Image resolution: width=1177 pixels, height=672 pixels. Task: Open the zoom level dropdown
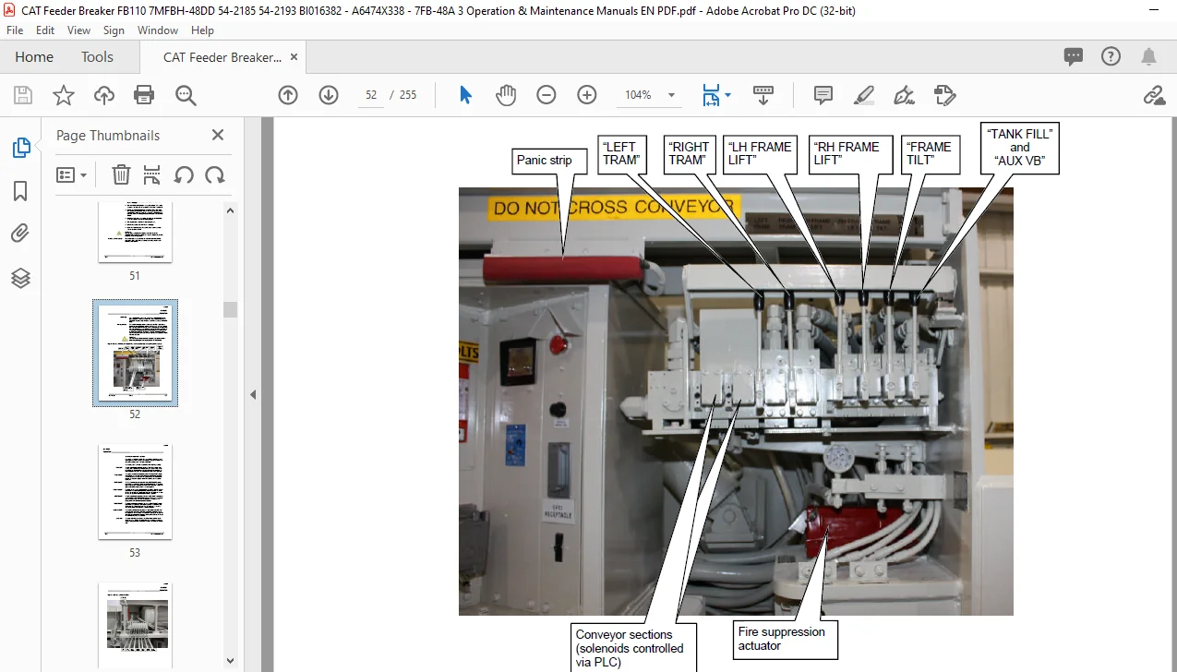coord(671,95)
